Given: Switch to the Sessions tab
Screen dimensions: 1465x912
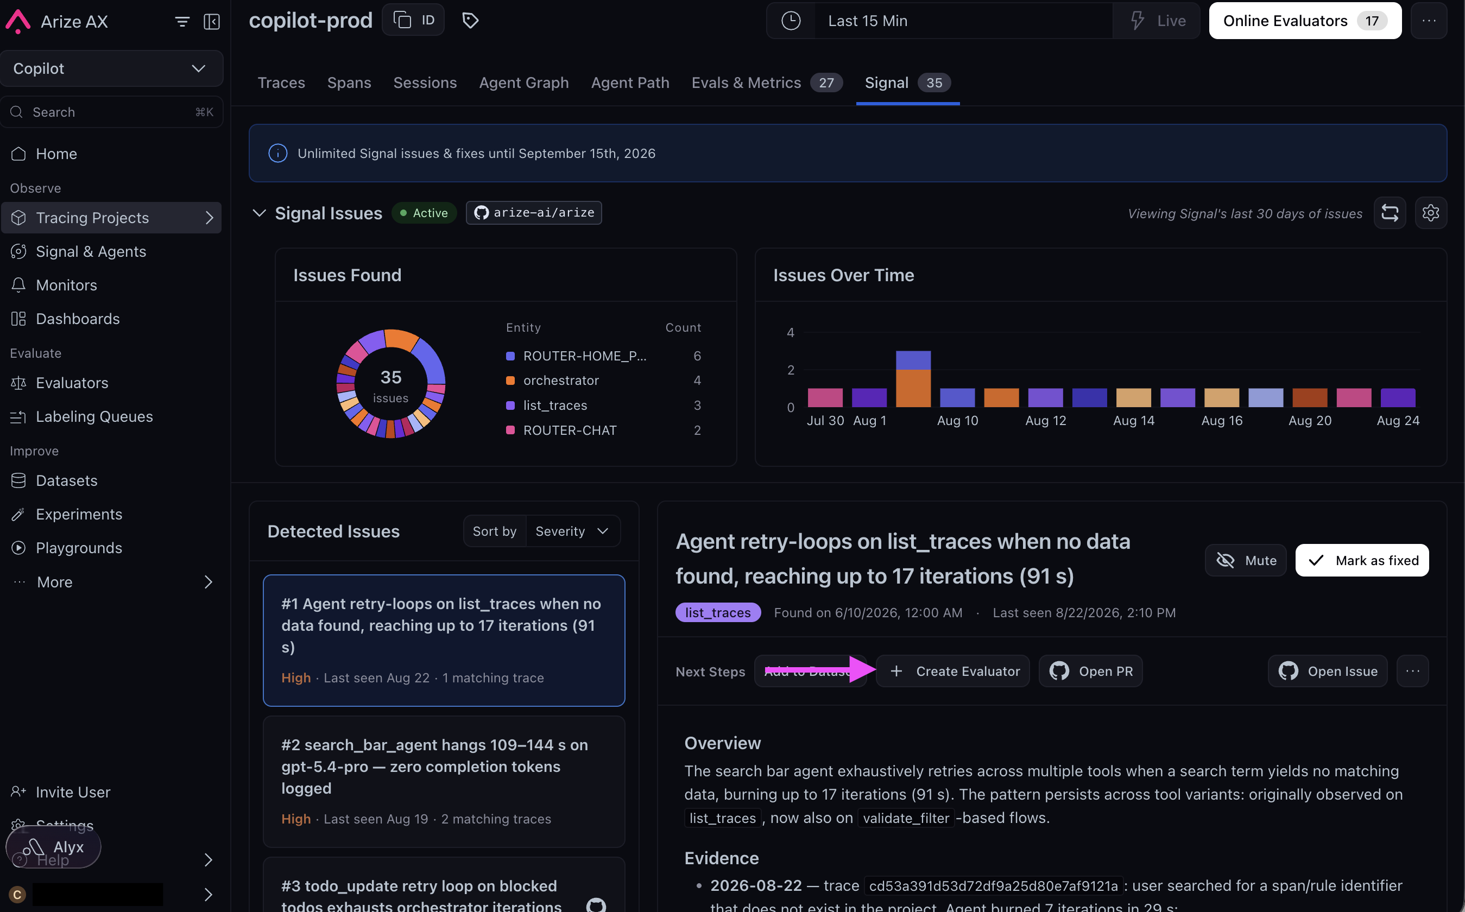Looking at the screenshot, I should (x=425, y=83).
